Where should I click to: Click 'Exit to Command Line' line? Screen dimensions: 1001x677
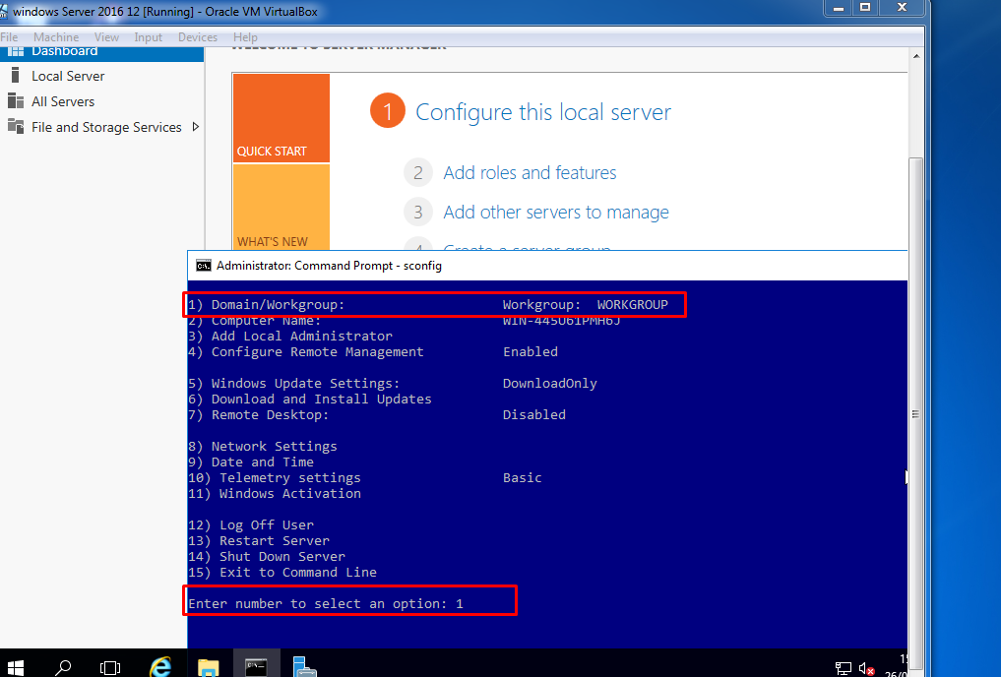point(298,573)
